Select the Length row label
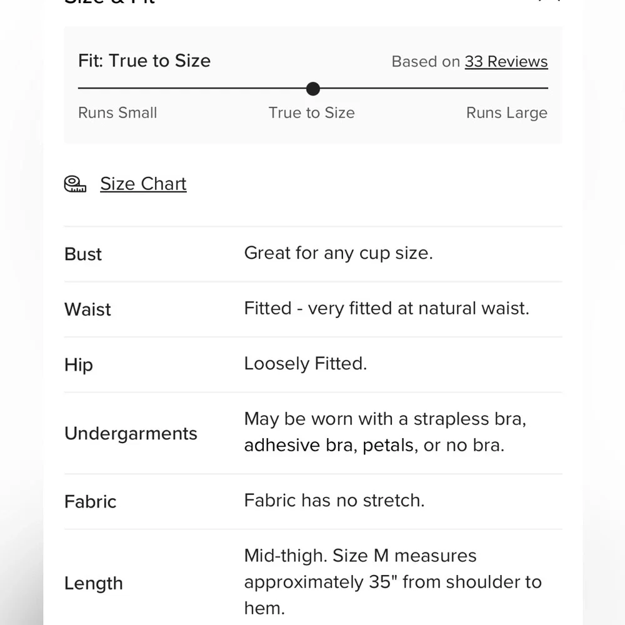 coord(94,583)
